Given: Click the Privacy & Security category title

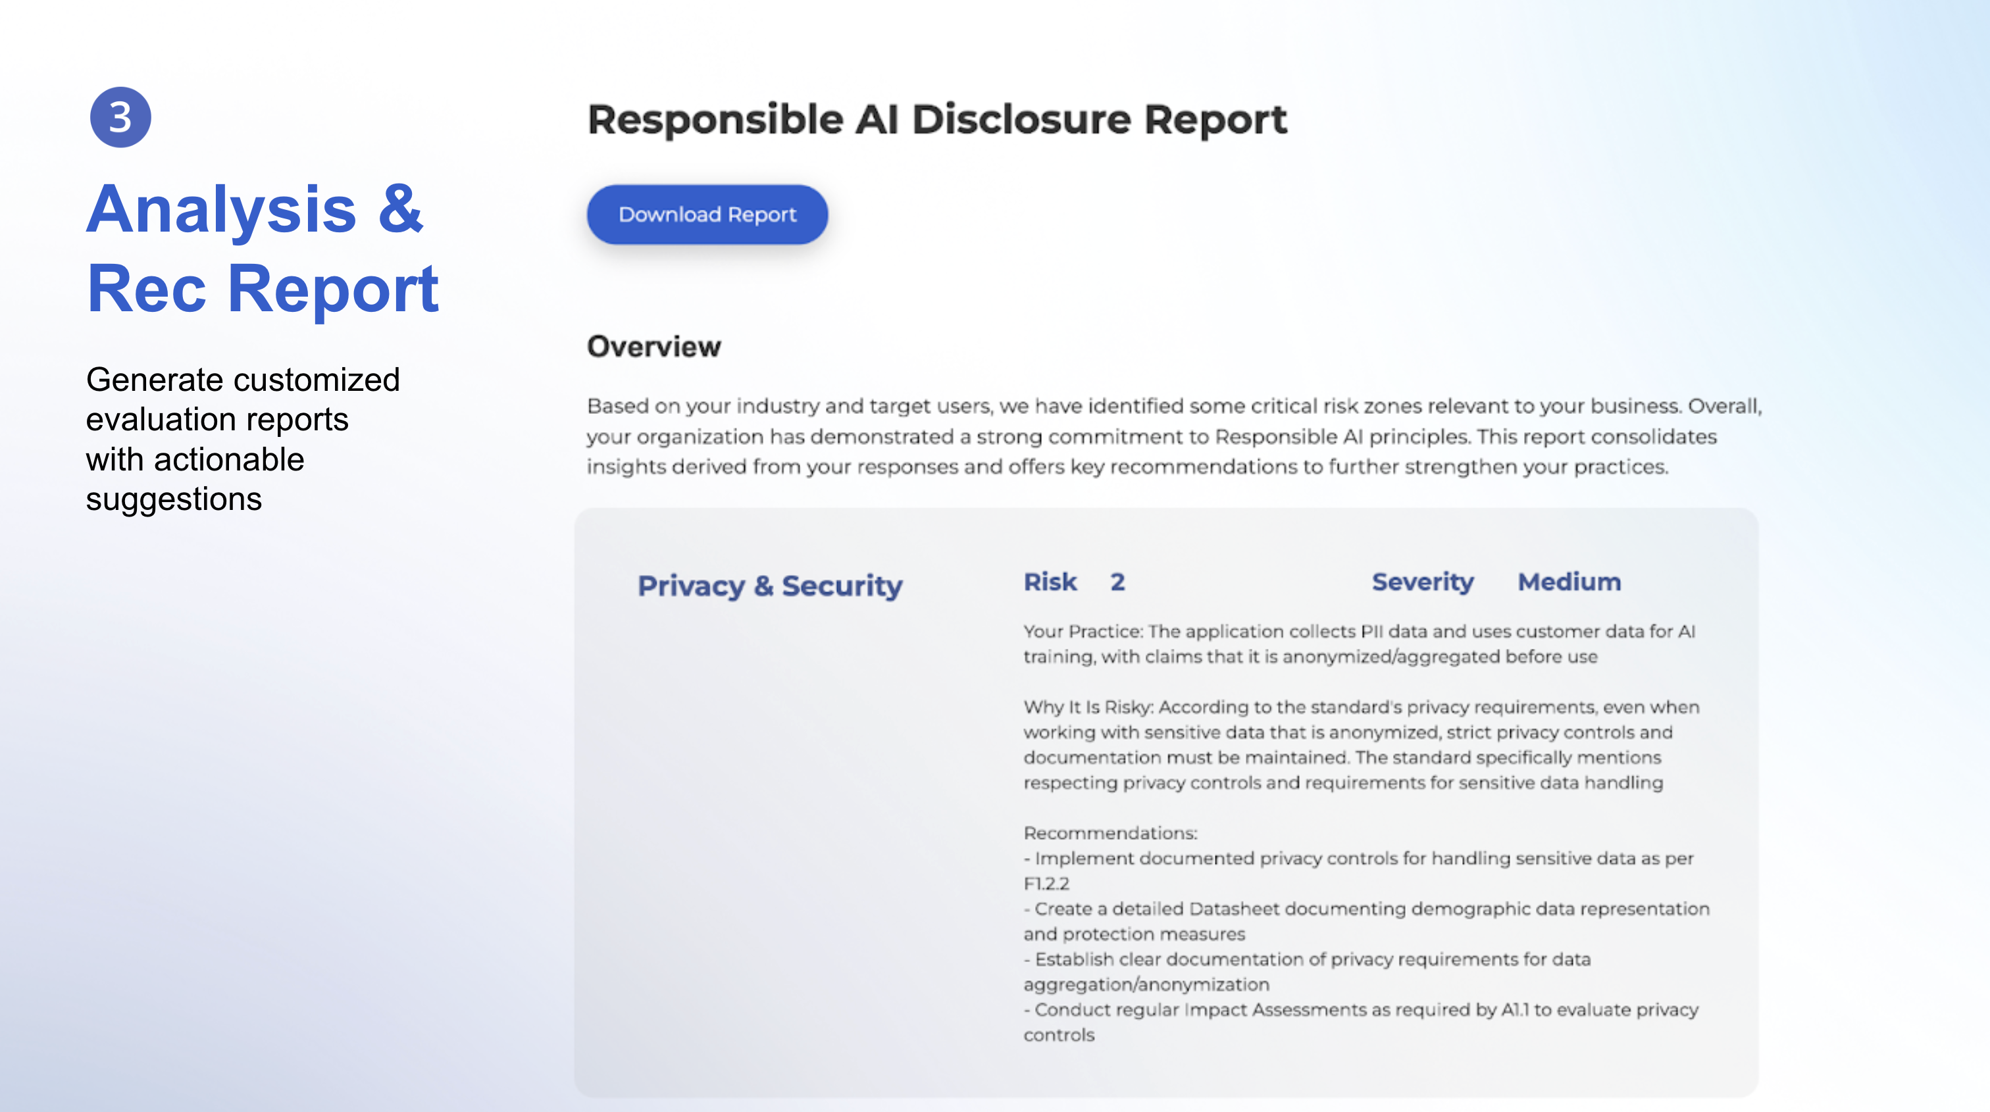Looking at the screenshot, I should 769,586.
